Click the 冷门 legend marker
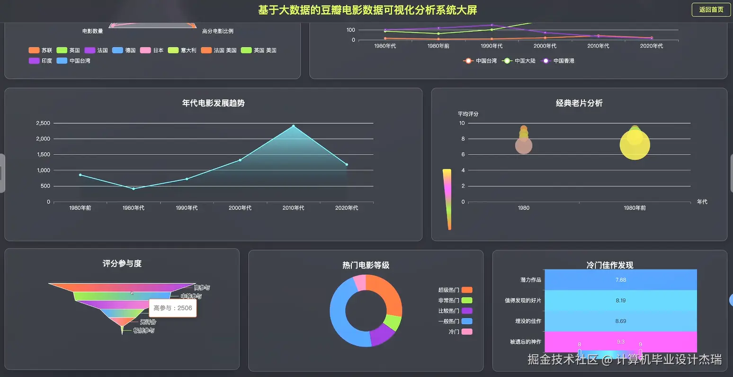 pyautogui.click(x=466, y=332)
